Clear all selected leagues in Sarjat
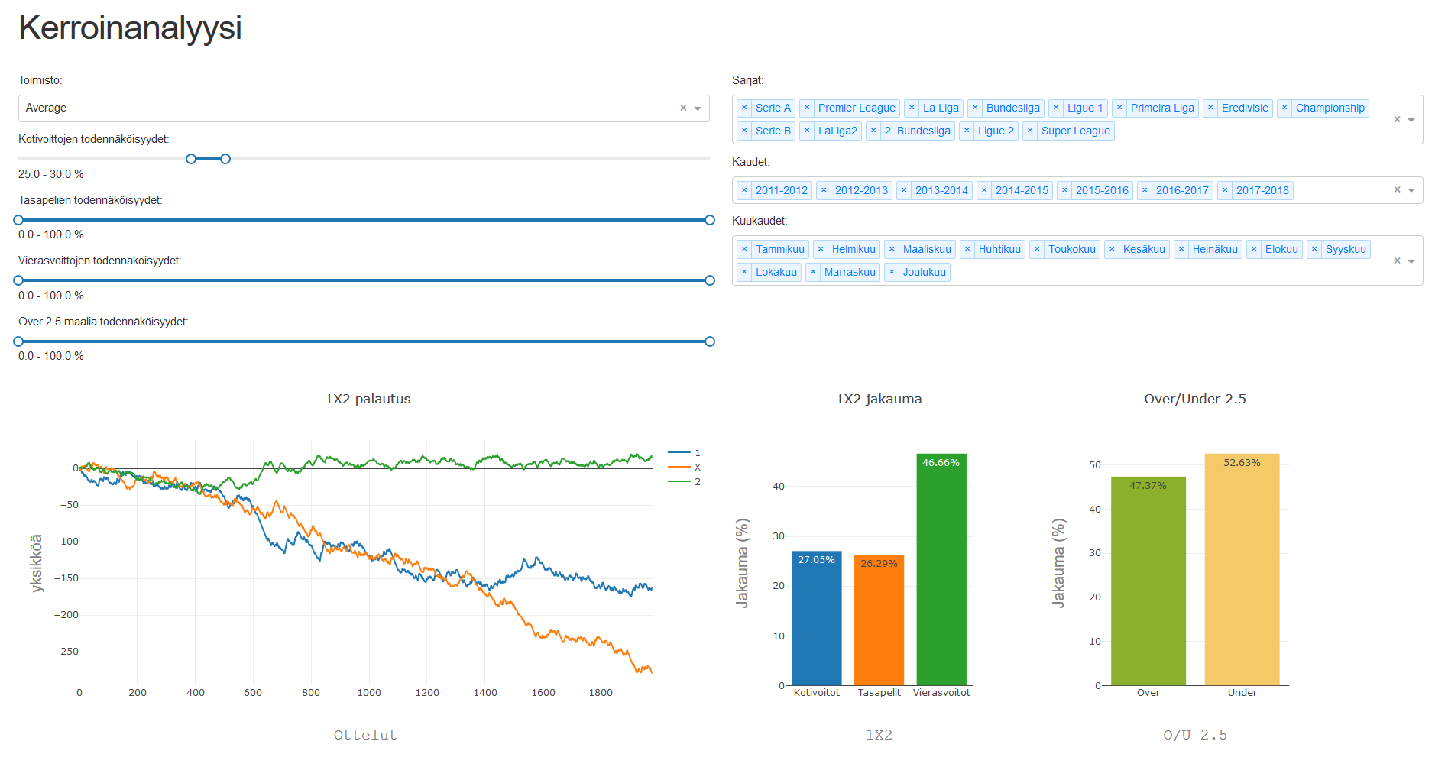The height and width of the screenshot is (780, 1448). coord(1397,119)
